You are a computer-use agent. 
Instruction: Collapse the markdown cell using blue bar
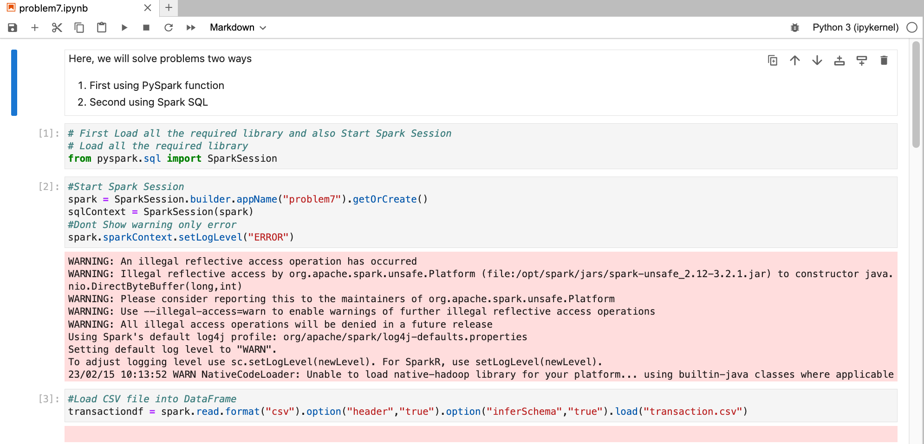(x=14, y=82)
